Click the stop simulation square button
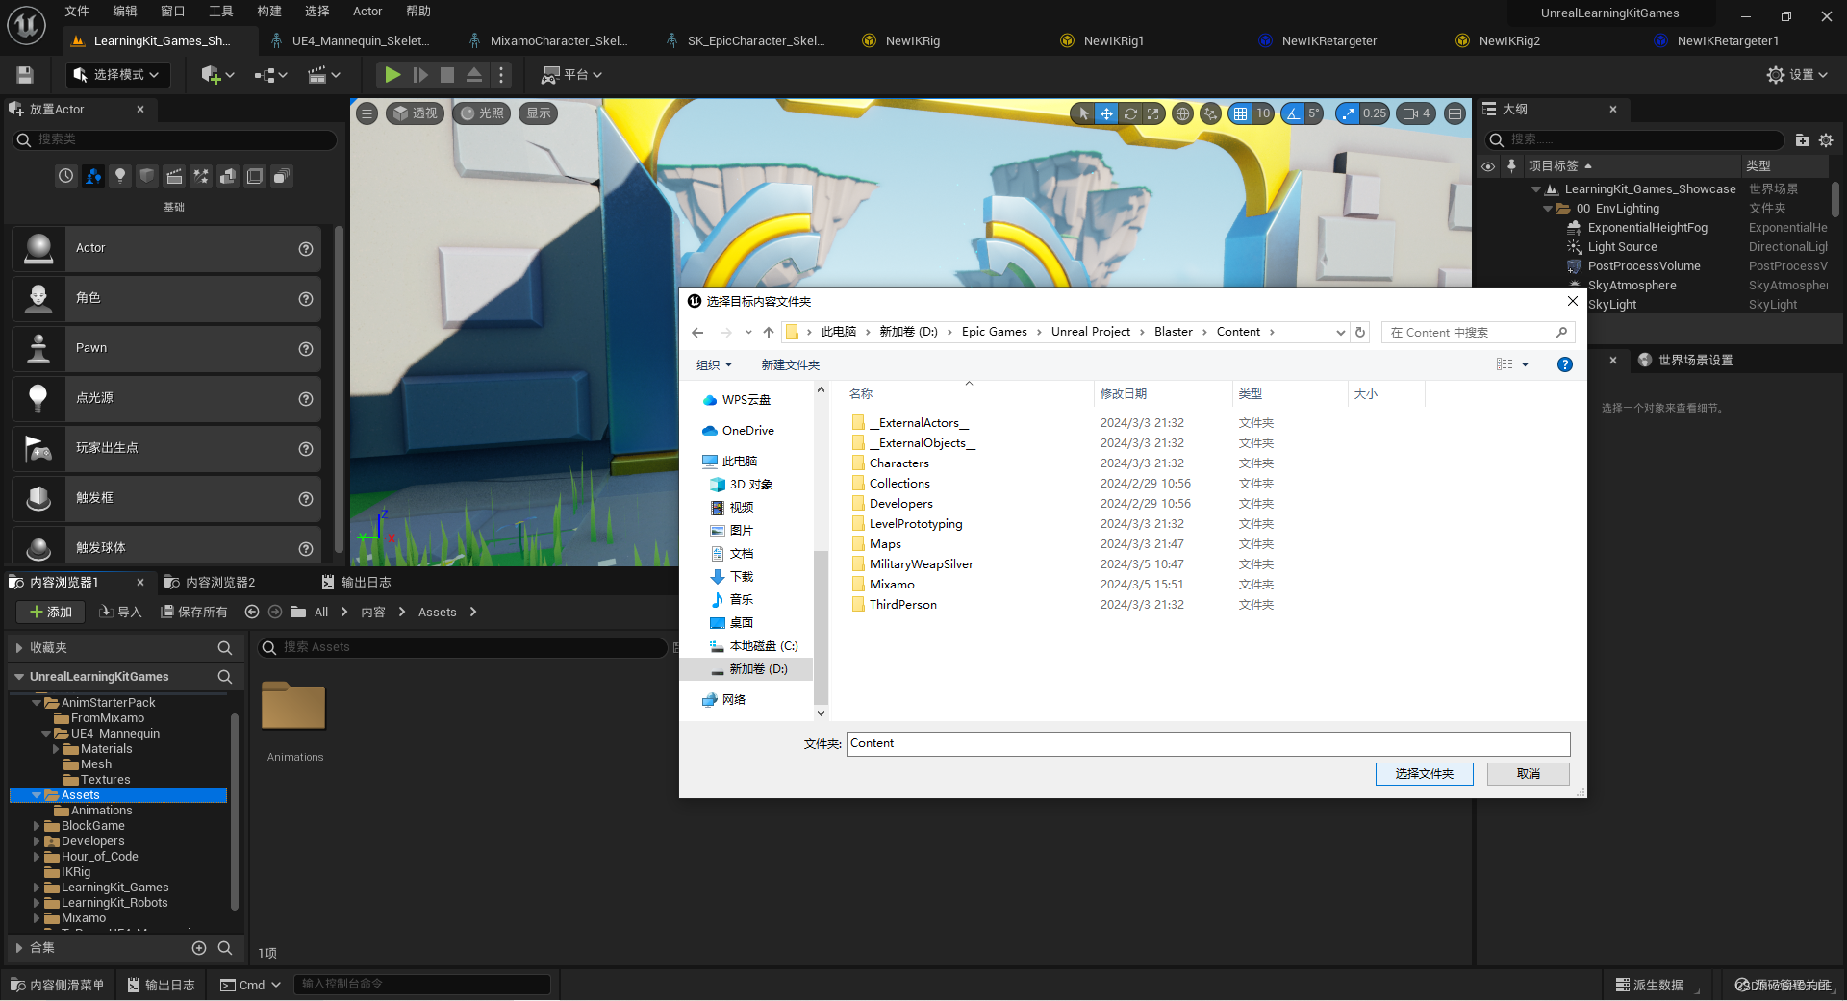The height and width of the screenshot is (1001, 1847). 447,75
